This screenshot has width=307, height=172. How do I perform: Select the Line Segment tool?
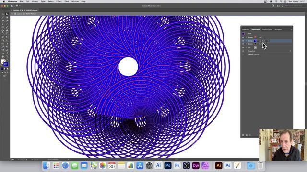7,23
